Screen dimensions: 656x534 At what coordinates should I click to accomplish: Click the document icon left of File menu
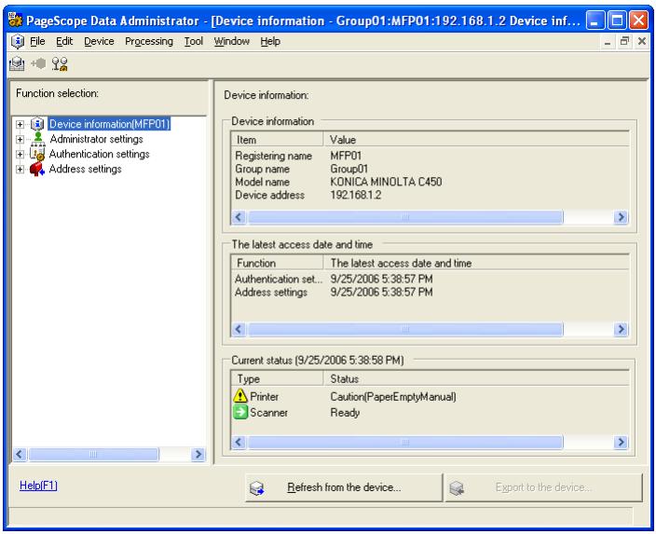[x=18, y=41]
